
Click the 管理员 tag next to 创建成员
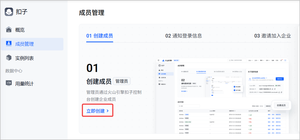[x=122, y=81]
